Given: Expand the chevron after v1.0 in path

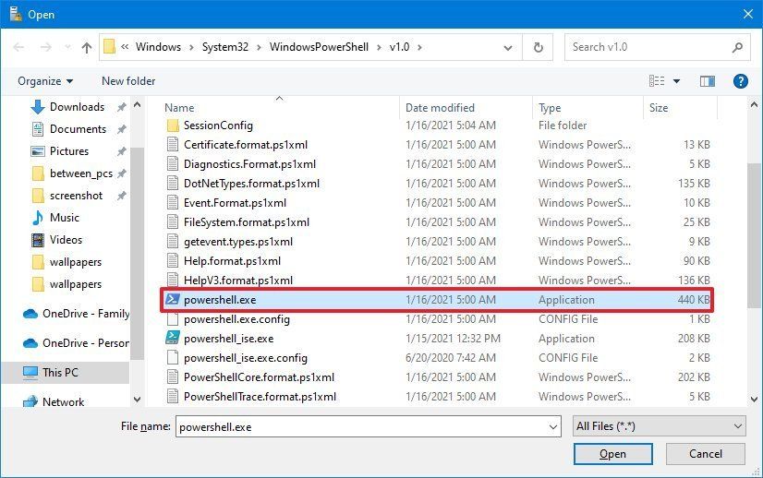Looking at the screenshot, I should point(419,47).
